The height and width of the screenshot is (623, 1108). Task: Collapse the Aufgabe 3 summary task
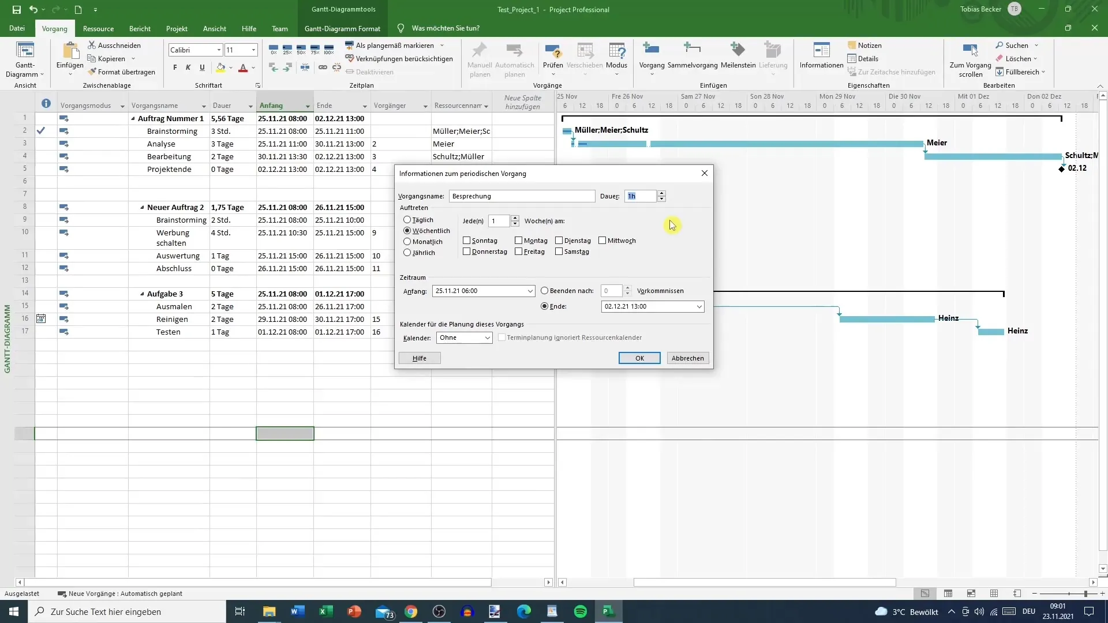(x=142, y=294)
